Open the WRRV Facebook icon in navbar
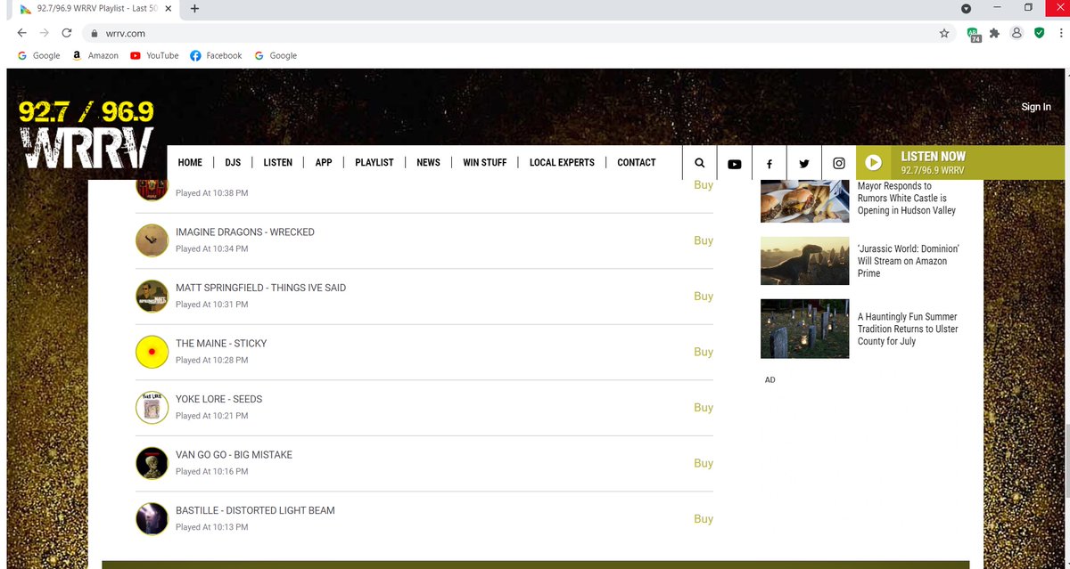 click(769, 164)
